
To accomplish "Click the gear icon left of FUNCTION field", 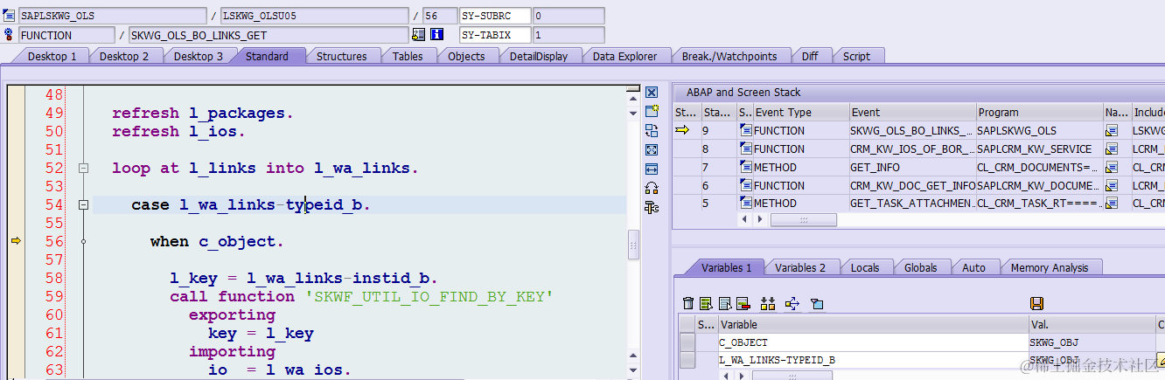I will click(10, 35).
